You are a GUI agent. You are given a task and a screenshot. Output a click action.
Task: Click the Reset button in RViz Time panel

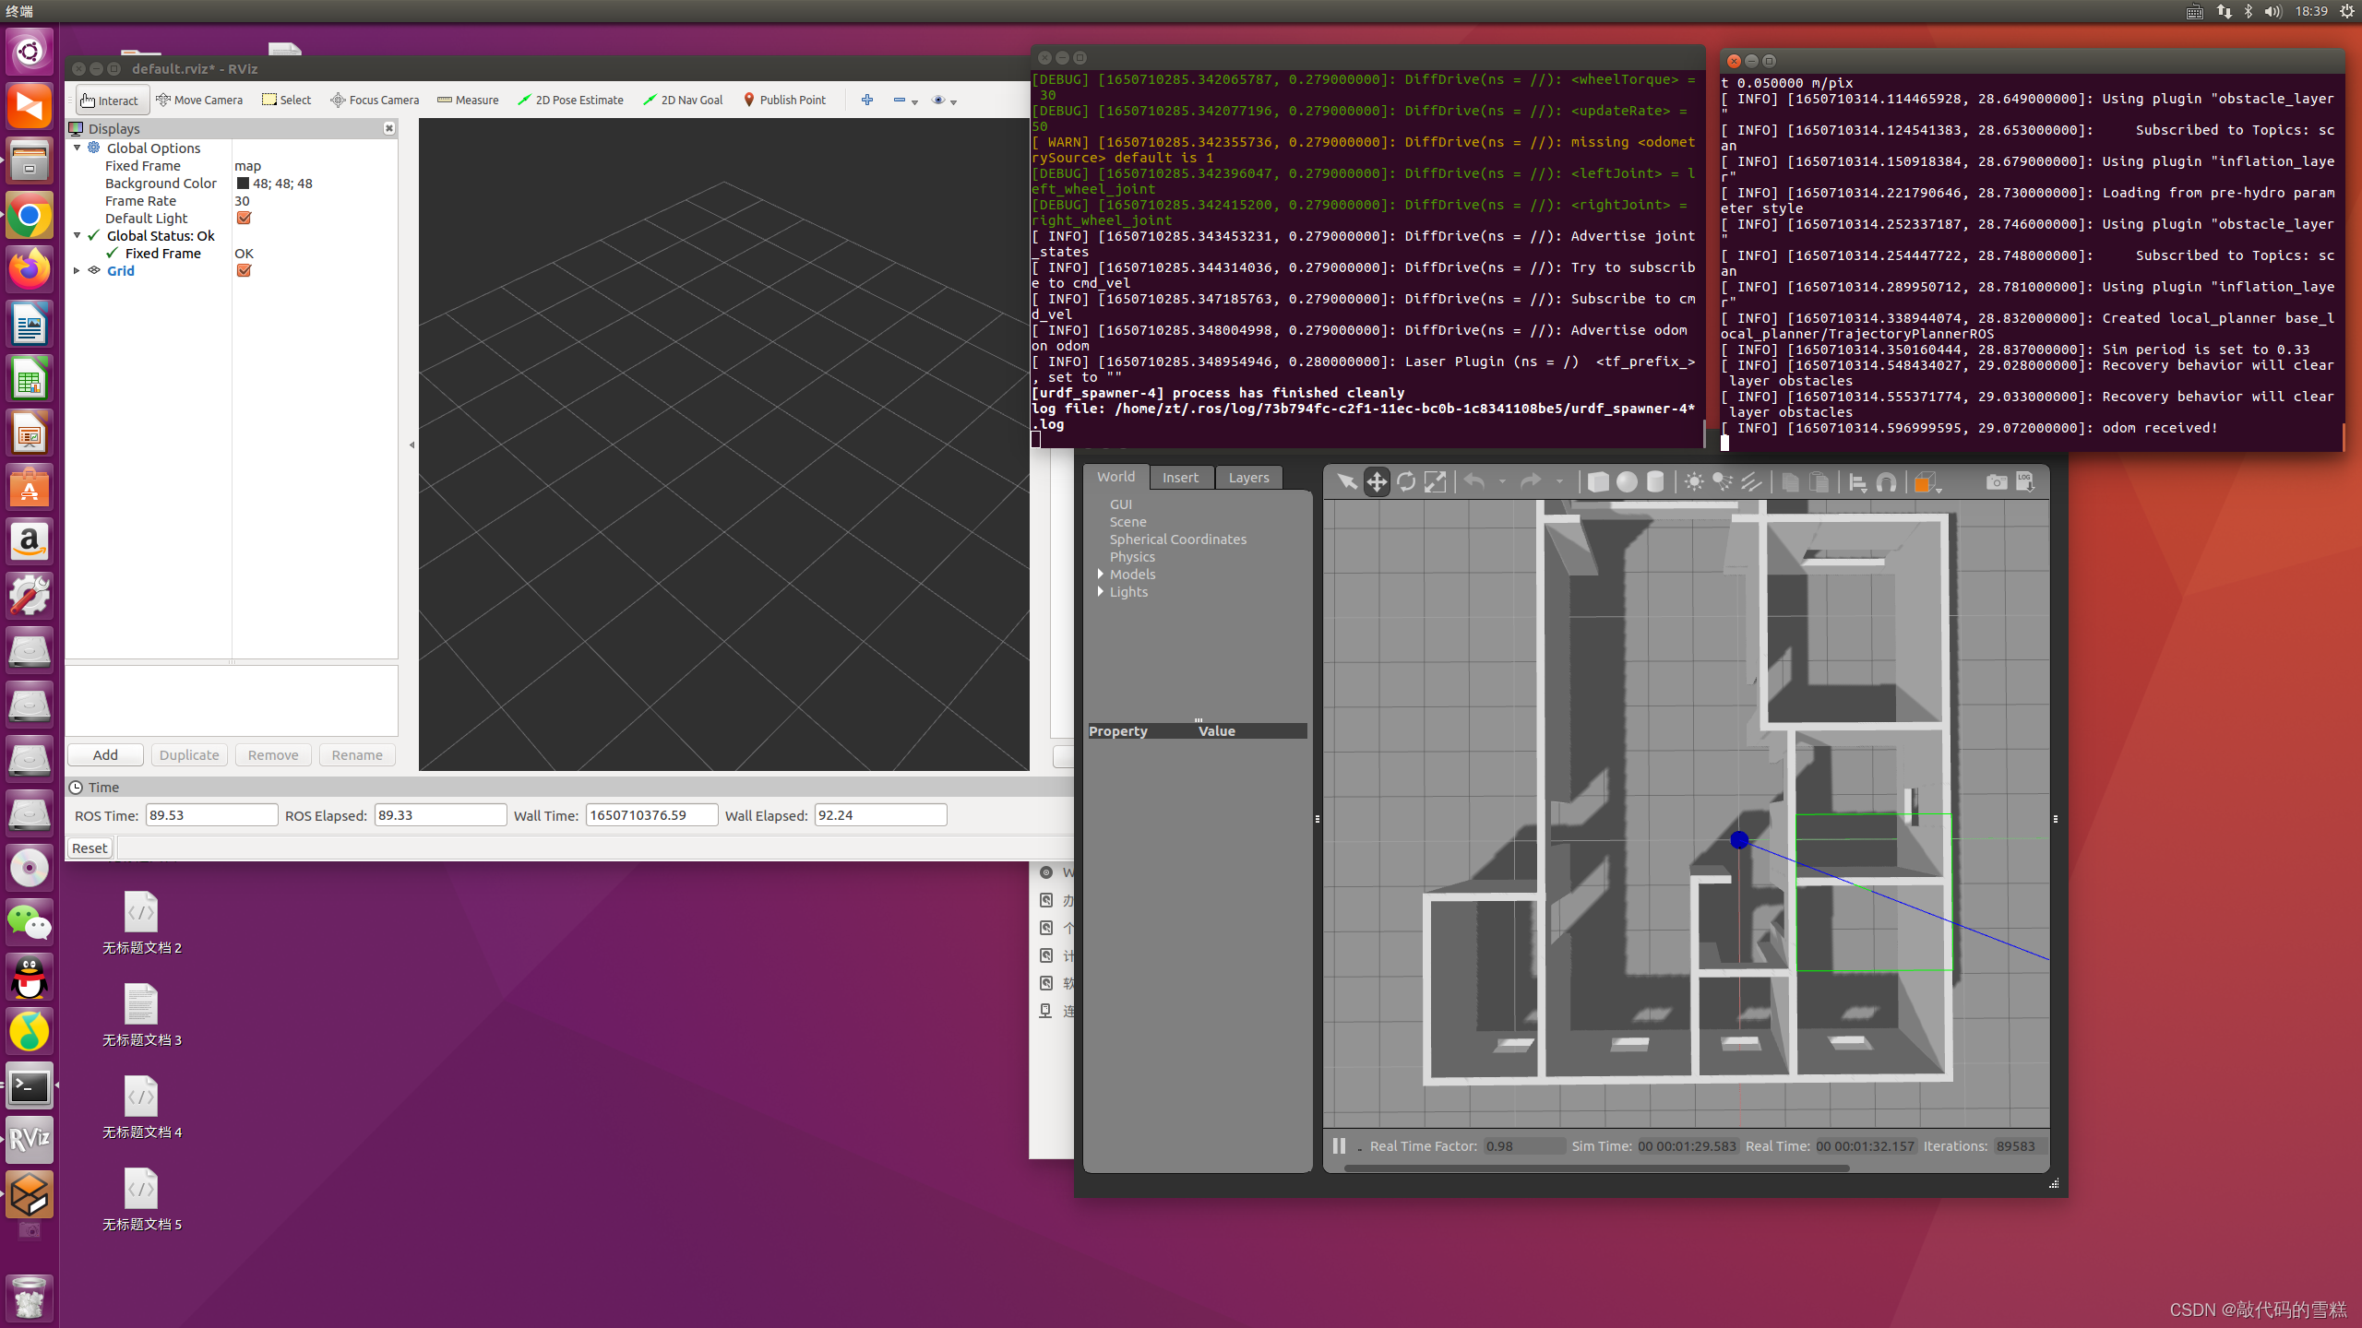[88, 847]
